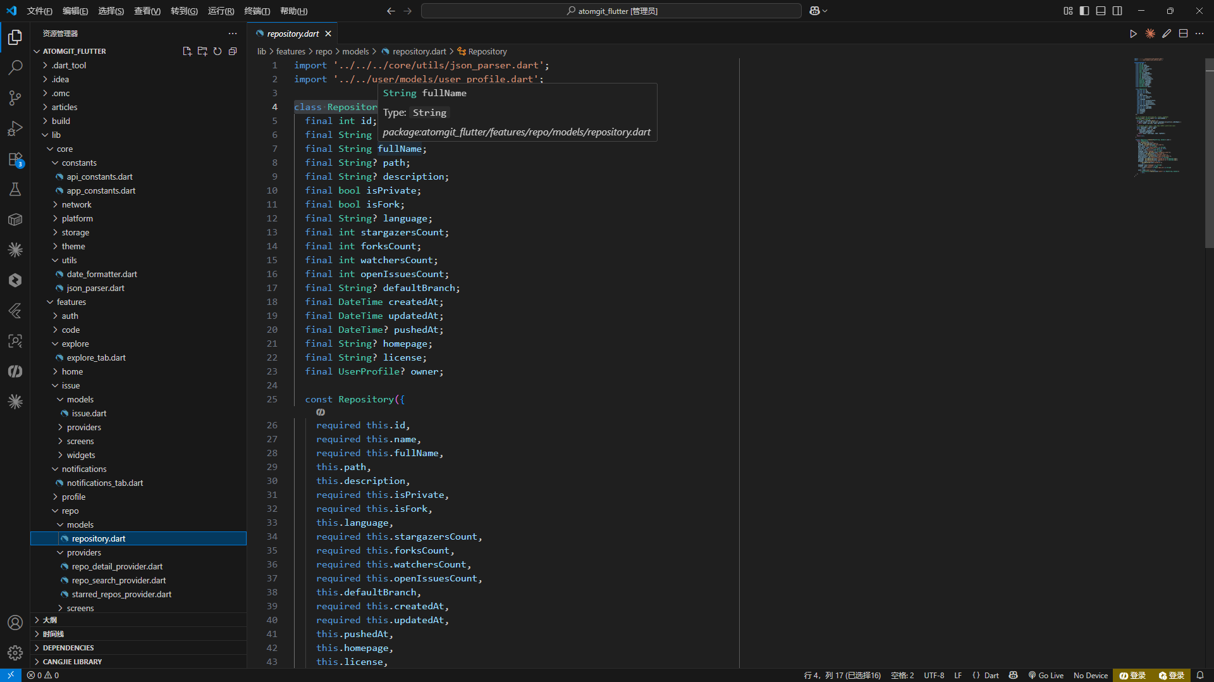This screenshot has height=682, width=1214.
Task: Open Extensions view with badge 3
Action: (x=15, y=159)
